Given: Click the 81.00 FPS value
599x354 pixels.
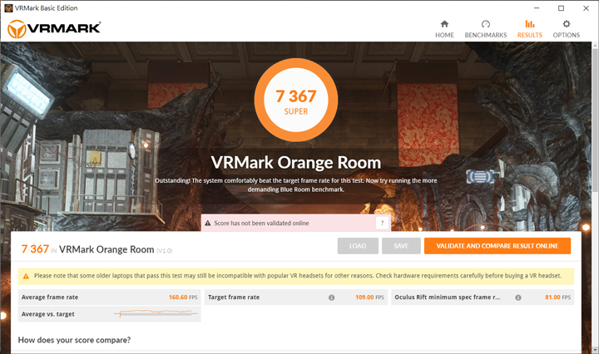Looking at the screenshot, I should coord(557,297).
